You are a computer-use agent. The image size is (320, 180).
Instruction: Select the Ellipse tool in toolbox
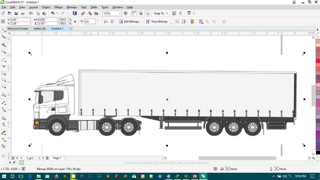(x=3, y=80)
